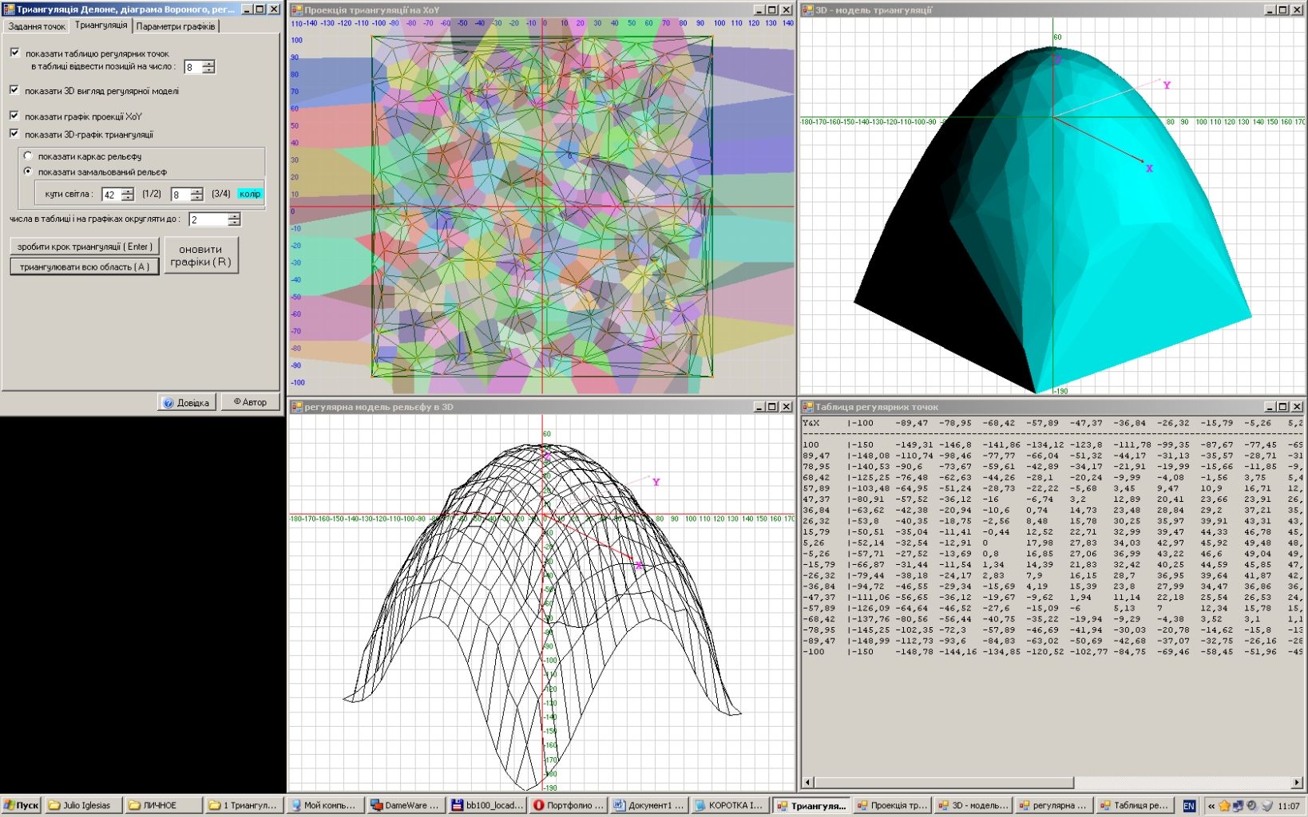Click регулярна модель рельєфу window icon
The width and height of the screenshot is (1308, 817).
point(297,407)
